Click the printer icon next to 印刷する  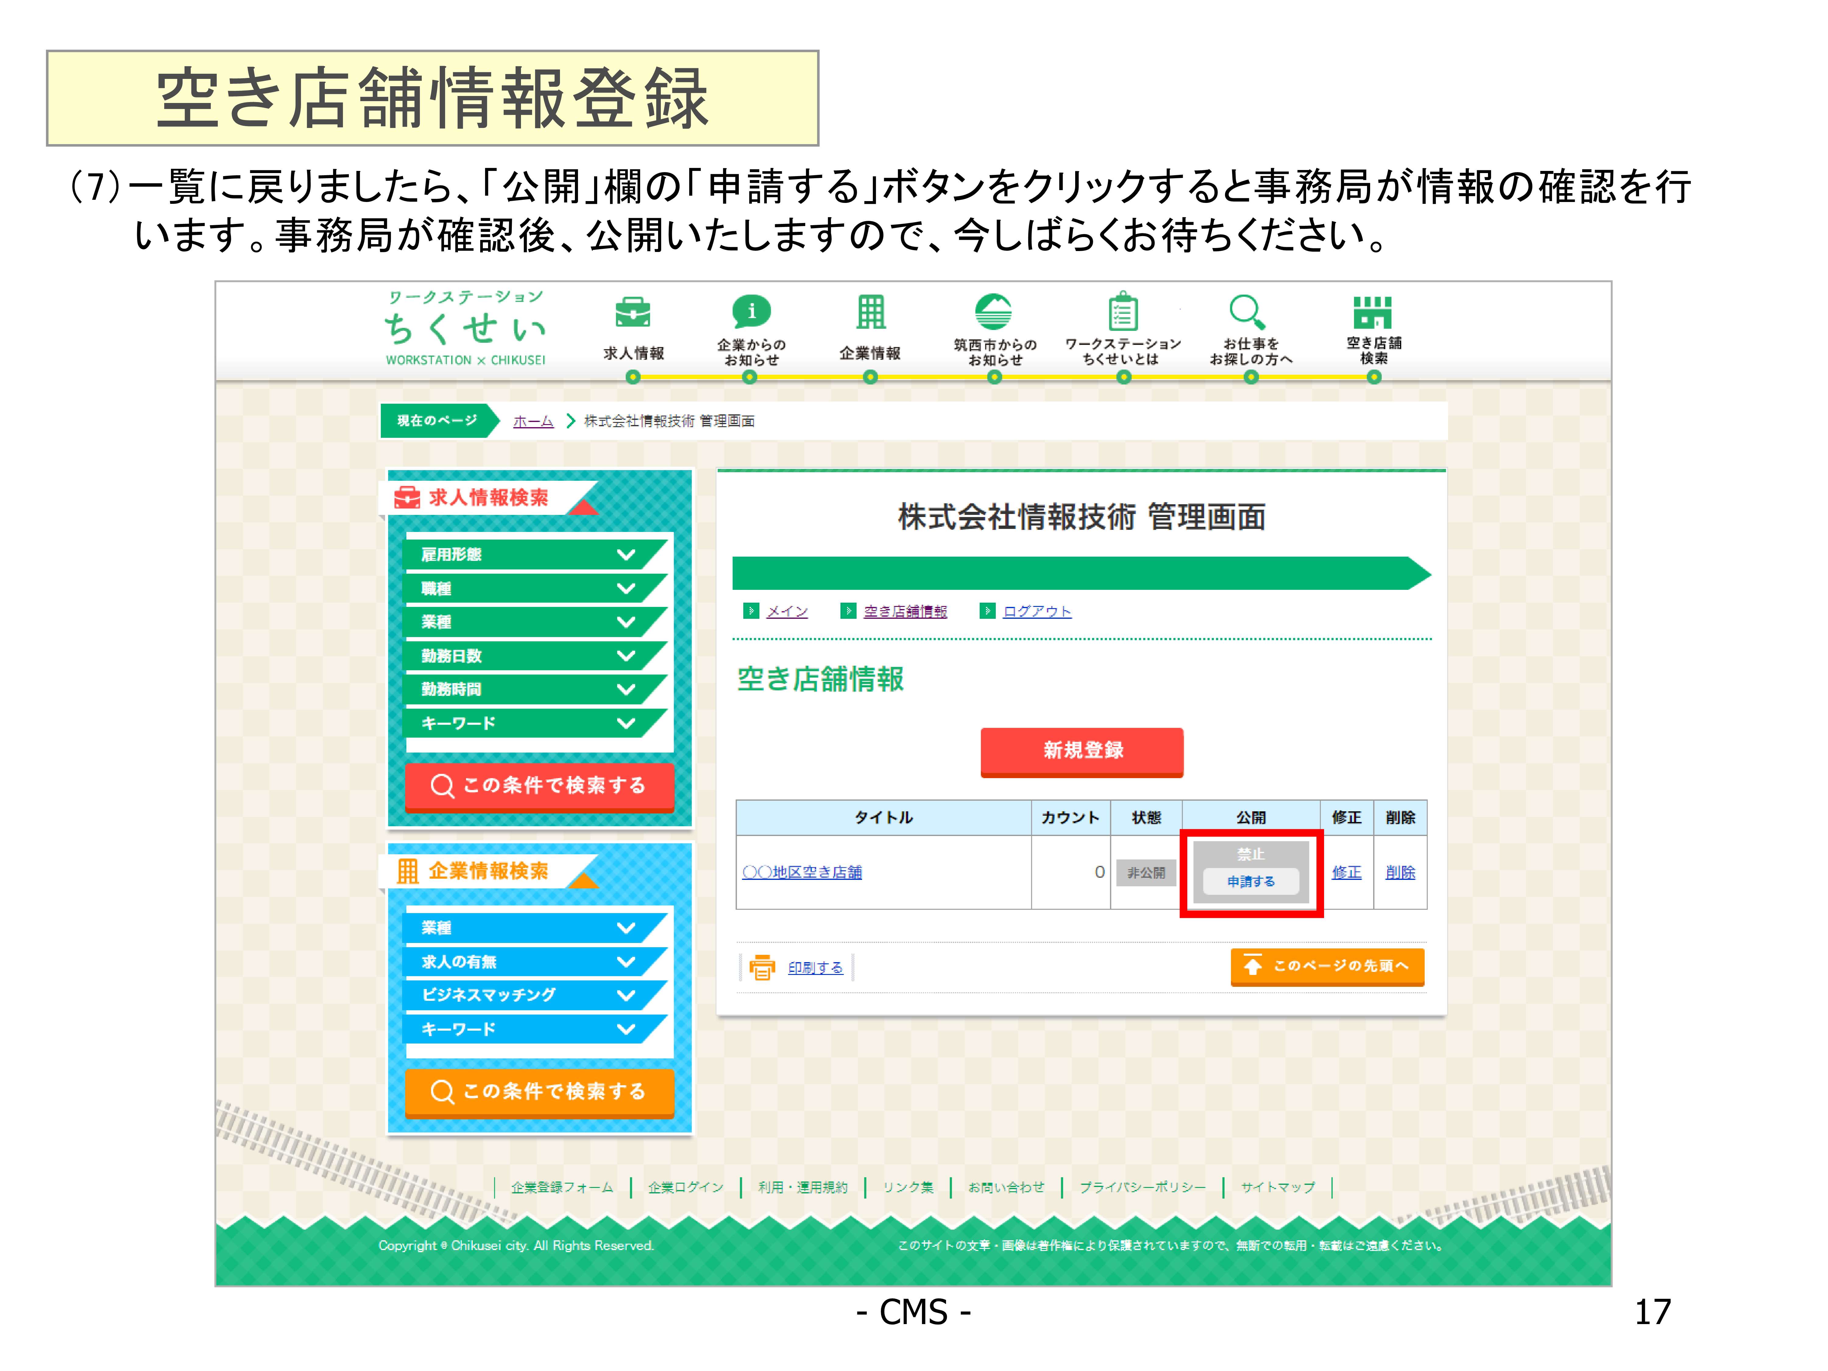click(x=762, y=967)
